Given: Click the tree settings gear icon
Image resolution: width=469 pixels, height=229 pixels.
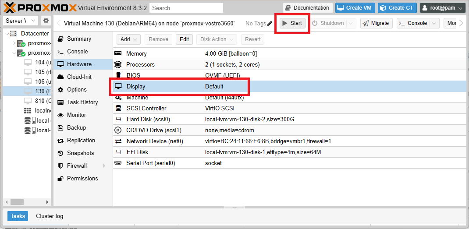Looking at the screenshot, I should [46, 21].
